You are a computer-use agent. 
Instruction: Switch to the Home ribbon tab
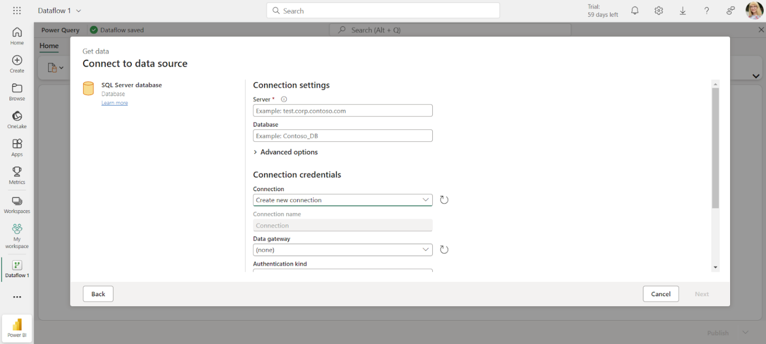coord(49,46)
